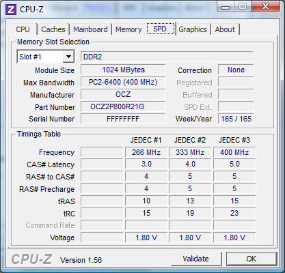Click the 266 MHz frequency cell
This screenshot has width=285, height=273.
coord(146,152)
